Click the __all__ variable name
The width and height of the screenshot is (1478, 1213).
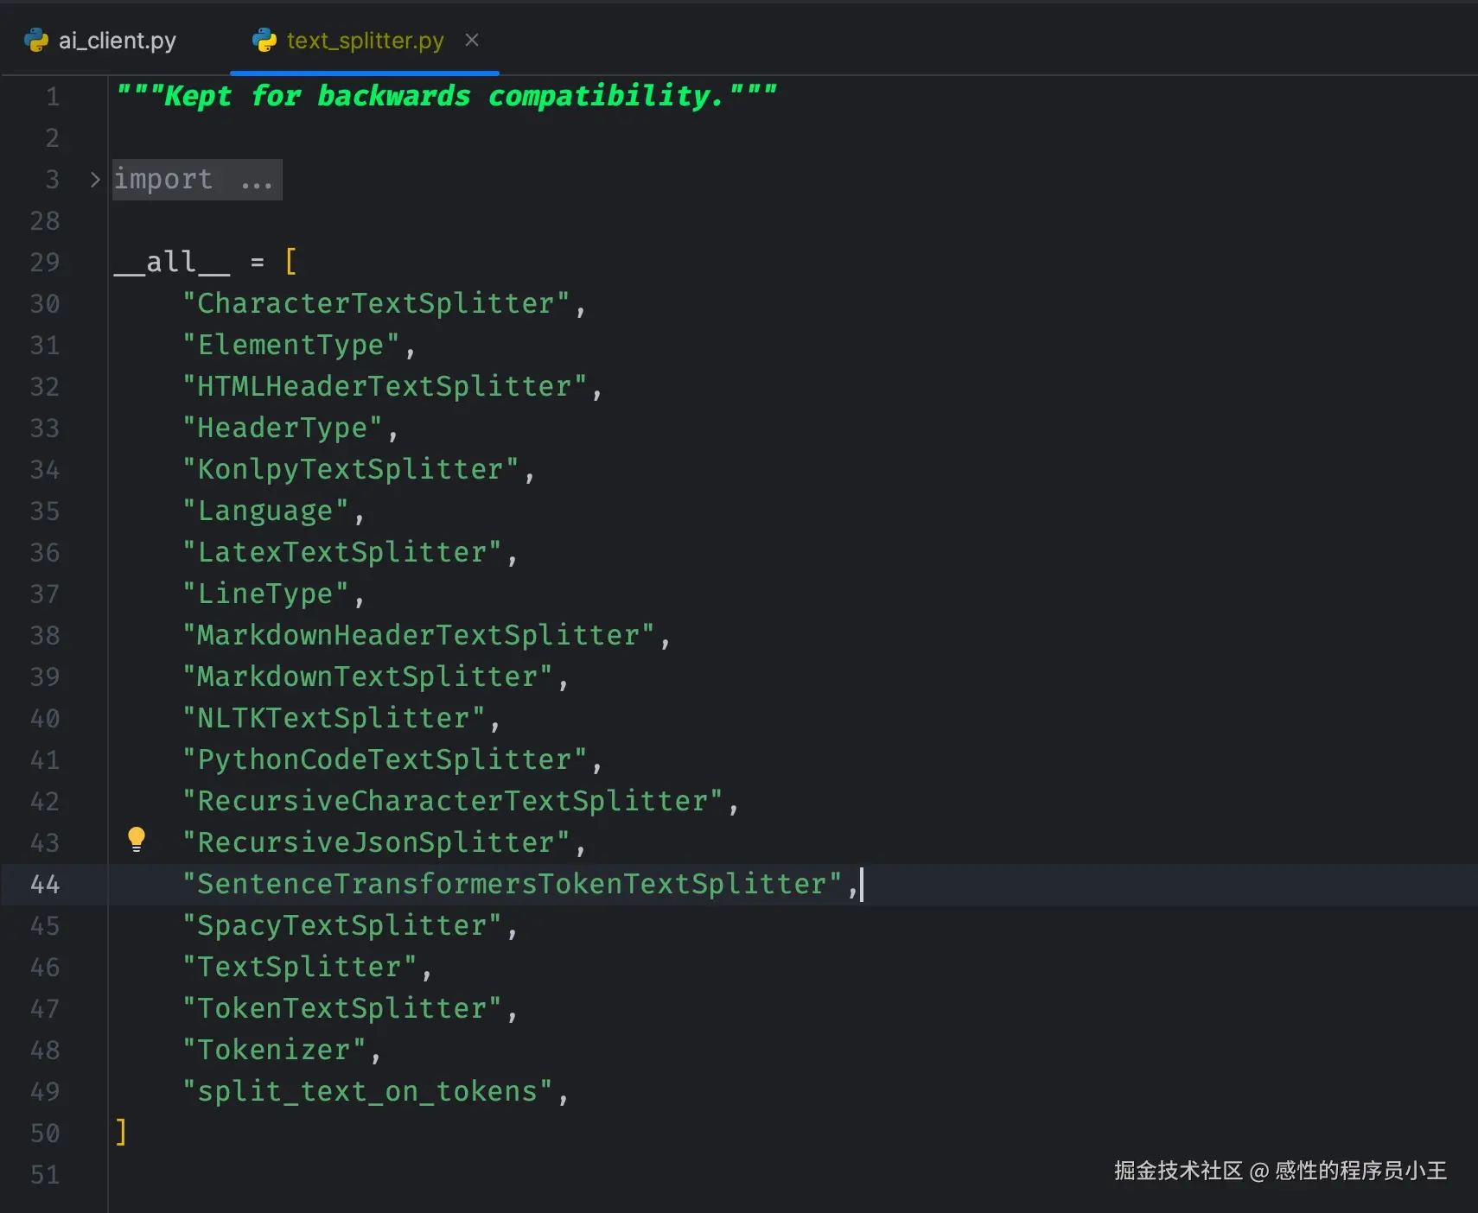point(172,262)
